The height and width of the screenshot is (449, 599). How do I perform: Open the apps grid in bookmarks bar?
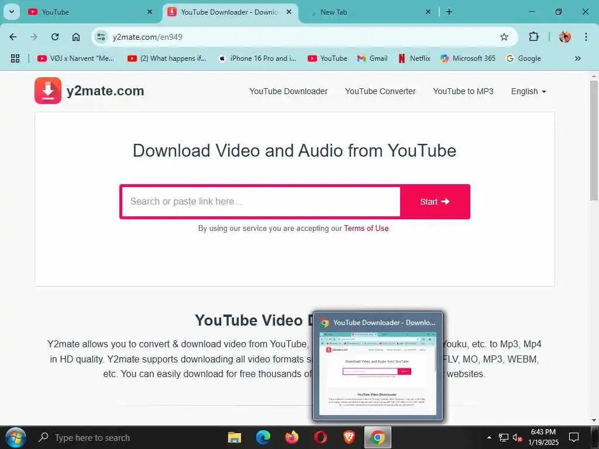pos(15,58)
